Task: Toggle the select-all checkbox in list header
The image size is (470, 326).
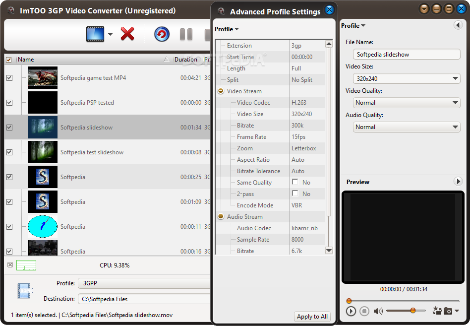Action: coord(9,60)
